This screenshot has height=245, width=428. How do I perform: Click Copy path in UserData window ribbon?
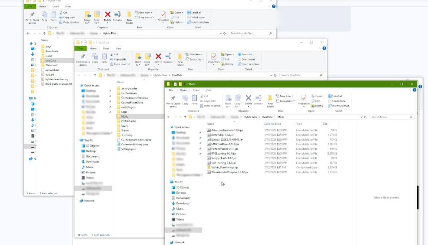[x=118, y=59]
